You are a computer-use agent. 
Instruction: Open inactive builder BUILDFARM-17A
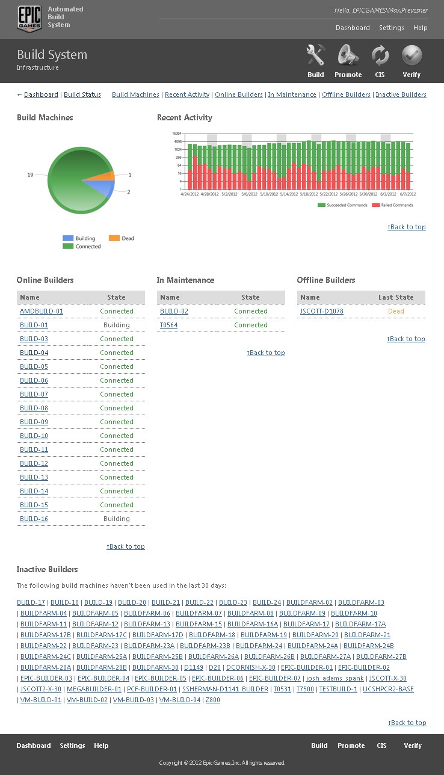pos(360,624)
